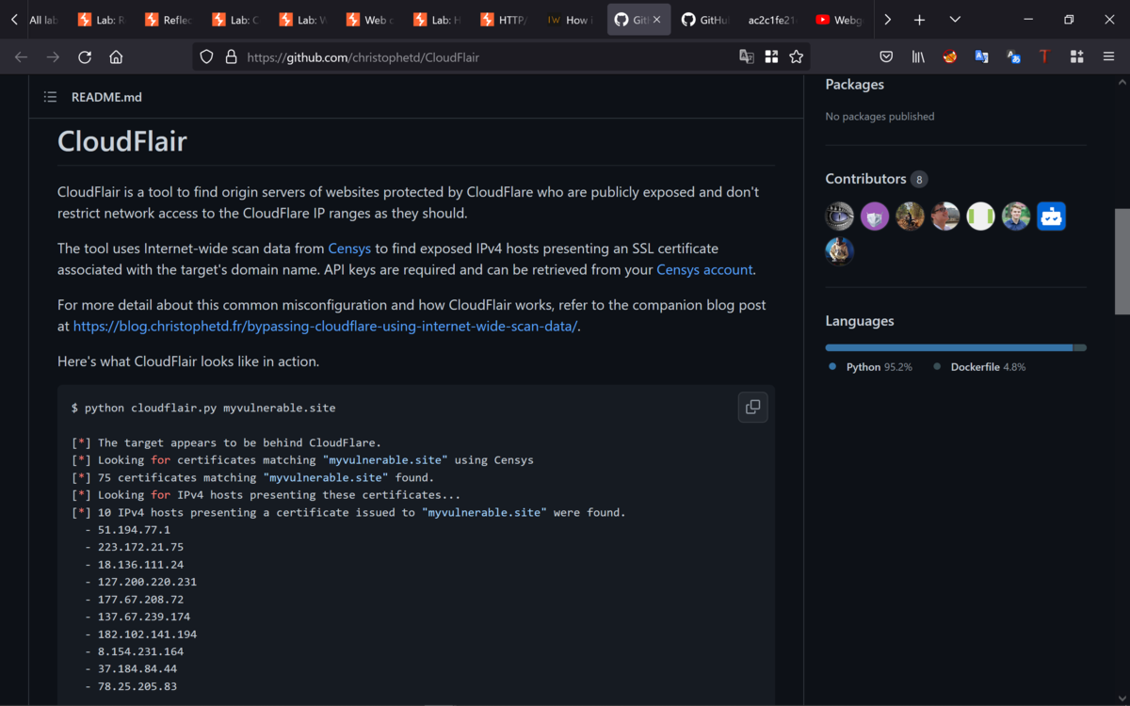Open the dragon-eye contributor avatar
Screen dimensions: 1130x706
tap(840, 217)
